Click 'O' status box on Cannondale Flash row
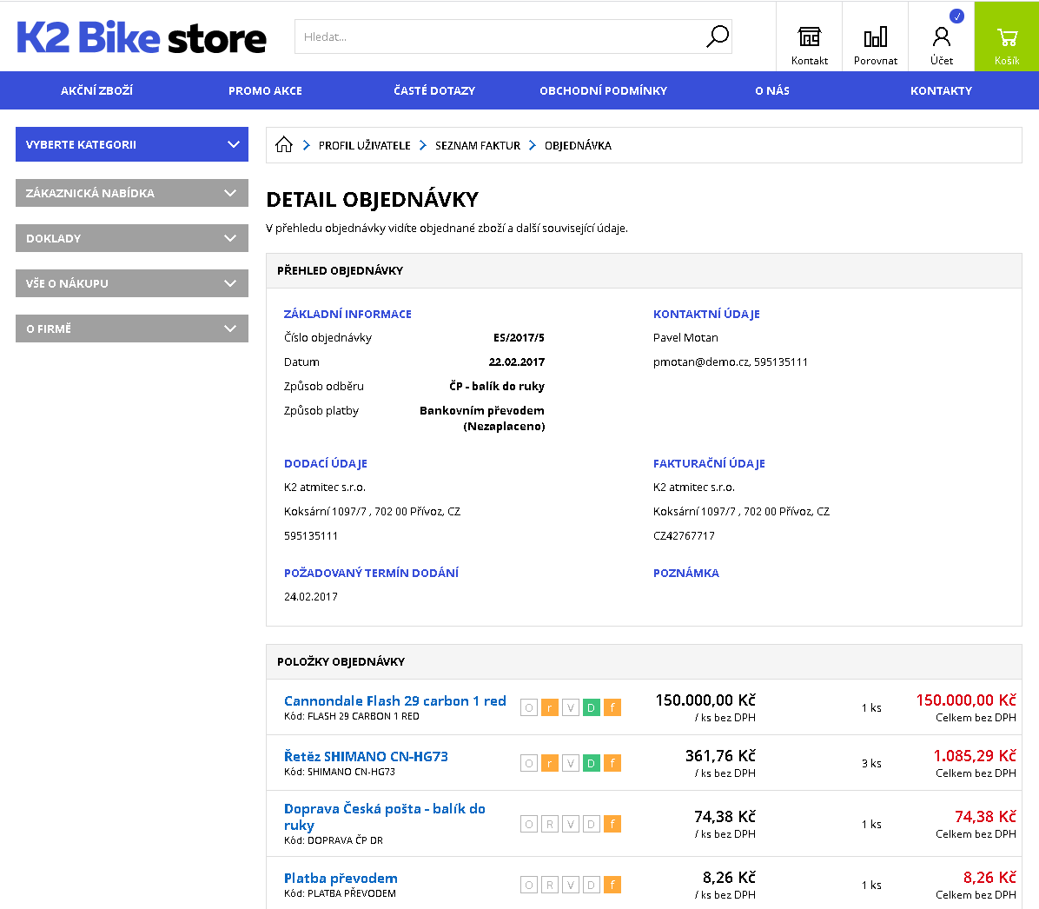 (x=529, y=707)
